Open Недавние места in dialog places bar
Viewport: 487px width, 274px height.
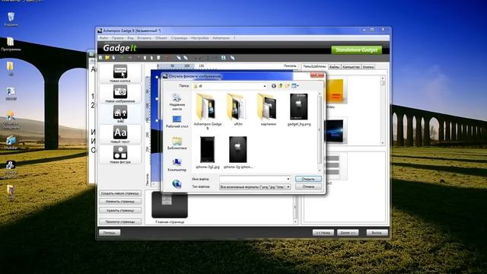[x=177, y=102]
